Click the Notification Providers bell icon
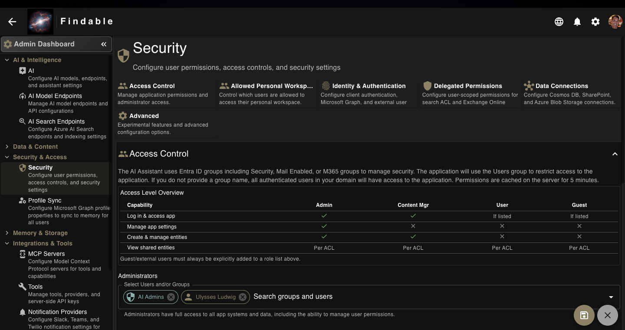Screen dimensions: 625x330 (x=23, y=312)
